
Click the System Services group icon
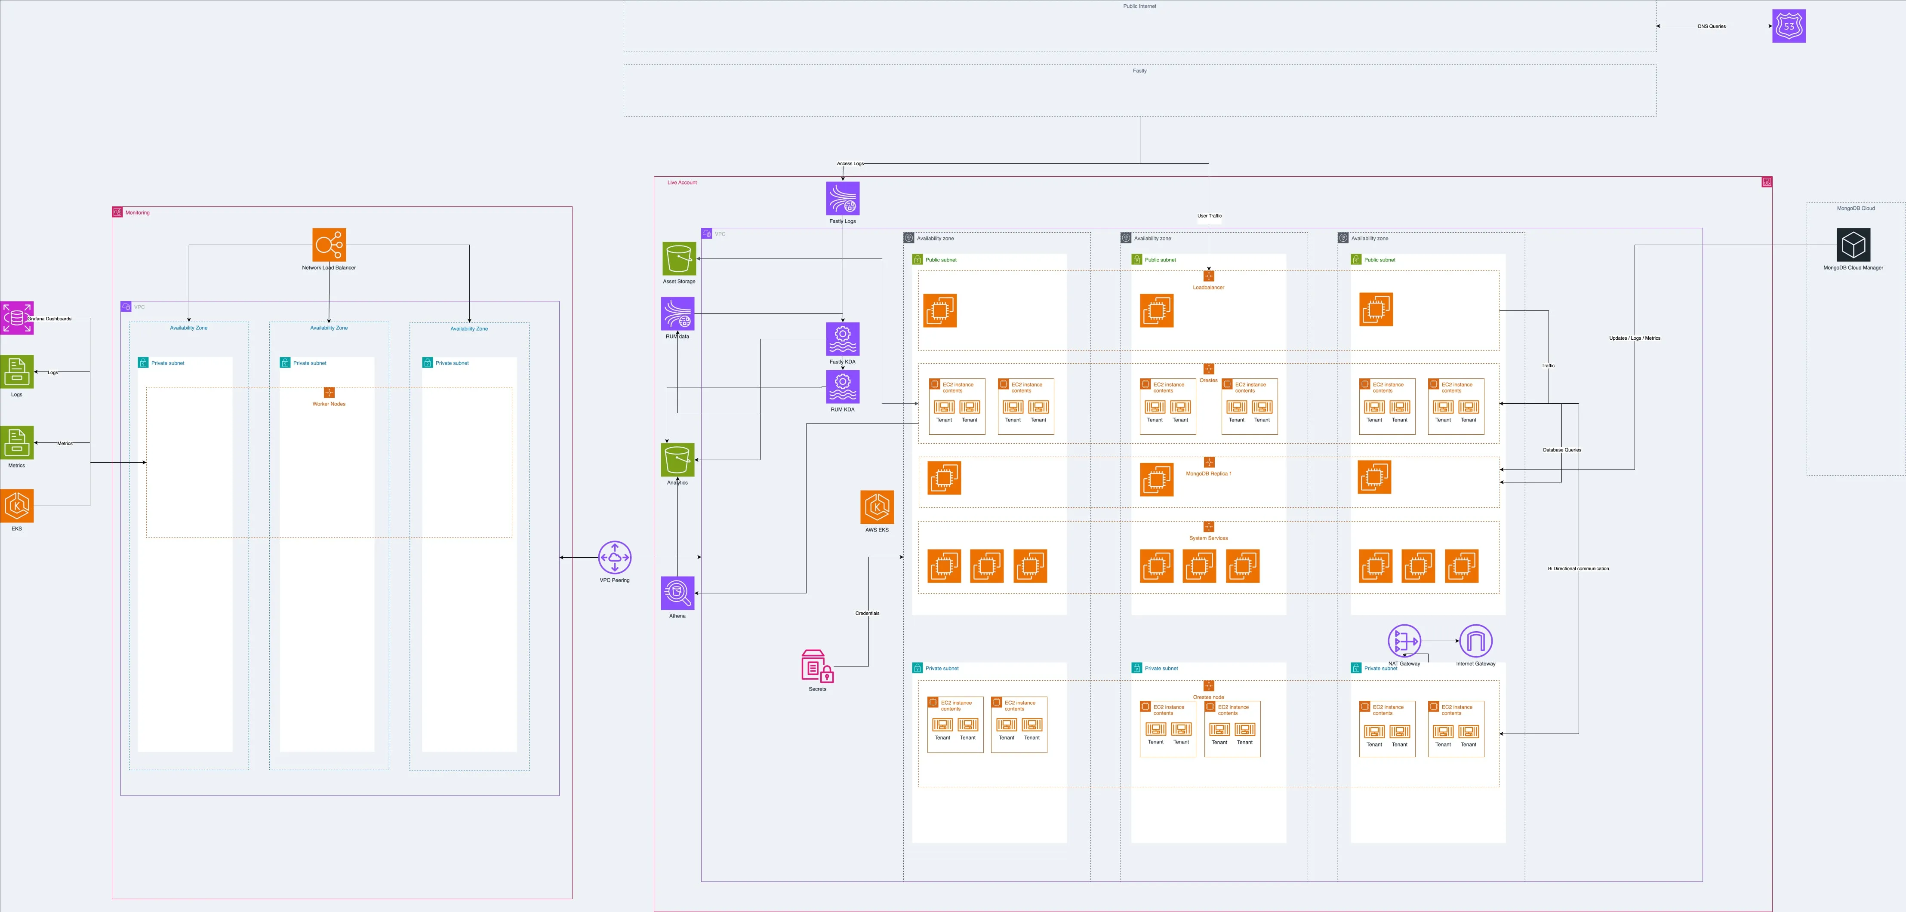[x=1209, y=527]
